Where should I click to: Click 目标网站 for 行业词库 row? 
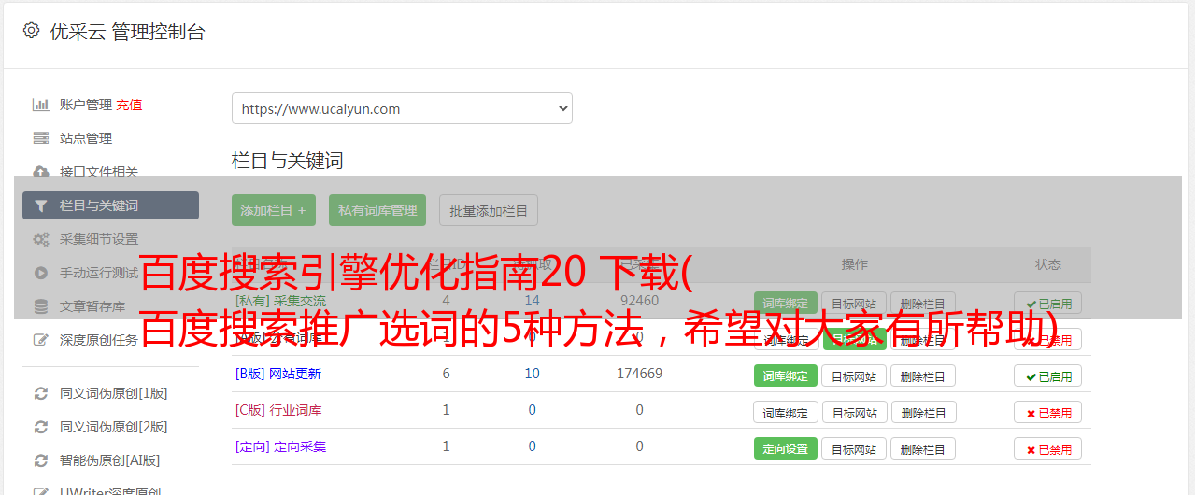click(x=854, y=412)
